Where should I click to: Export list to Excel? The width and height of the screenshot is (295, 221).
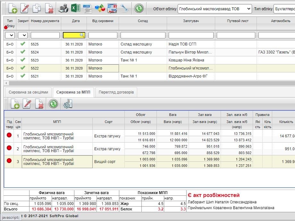pyautogui.click(x=76, y=8)
